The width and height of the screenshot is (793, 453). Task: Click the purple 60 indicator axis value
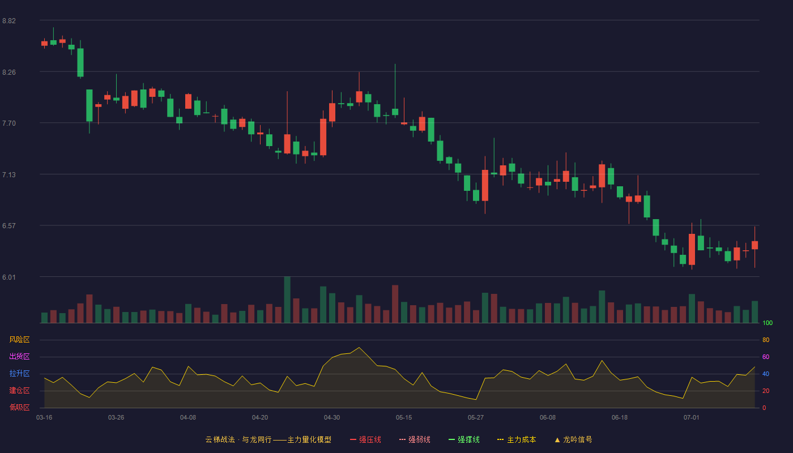[766, 357]
